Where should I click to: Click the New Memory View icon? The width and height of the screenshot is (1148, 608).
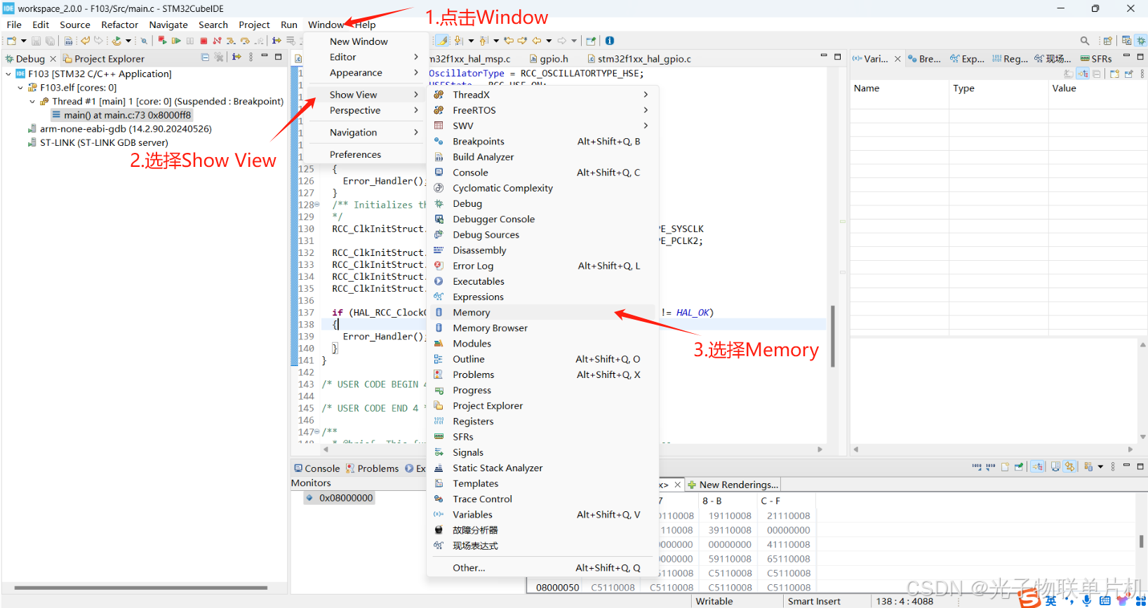point(1005,466)
